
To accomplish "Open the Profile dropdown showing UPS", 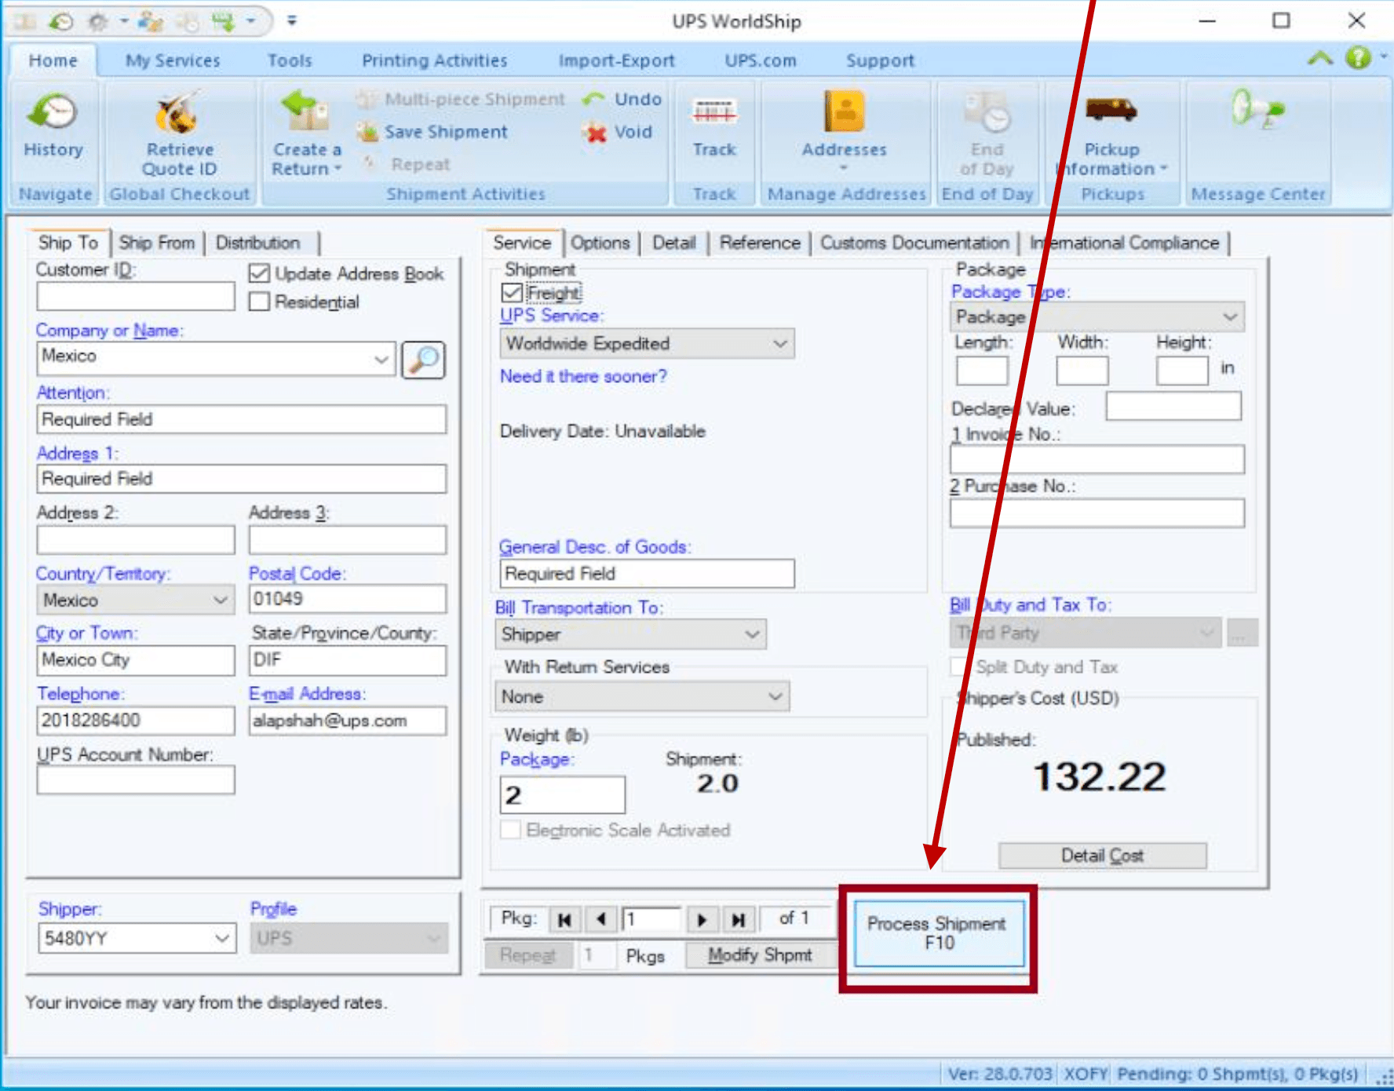I will [349, 938].
